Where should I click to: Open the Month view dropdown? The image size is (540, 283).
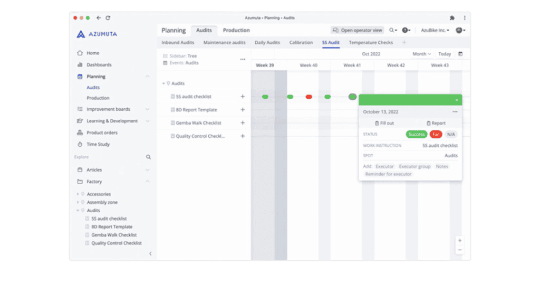pos(421,54)
